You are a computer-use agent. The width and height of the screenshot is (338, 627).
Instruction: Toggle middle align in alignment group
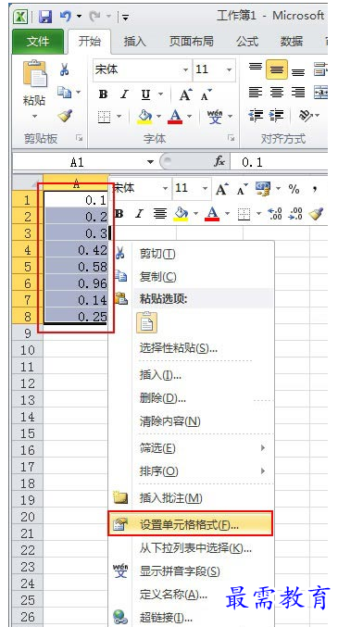[276, 69]
